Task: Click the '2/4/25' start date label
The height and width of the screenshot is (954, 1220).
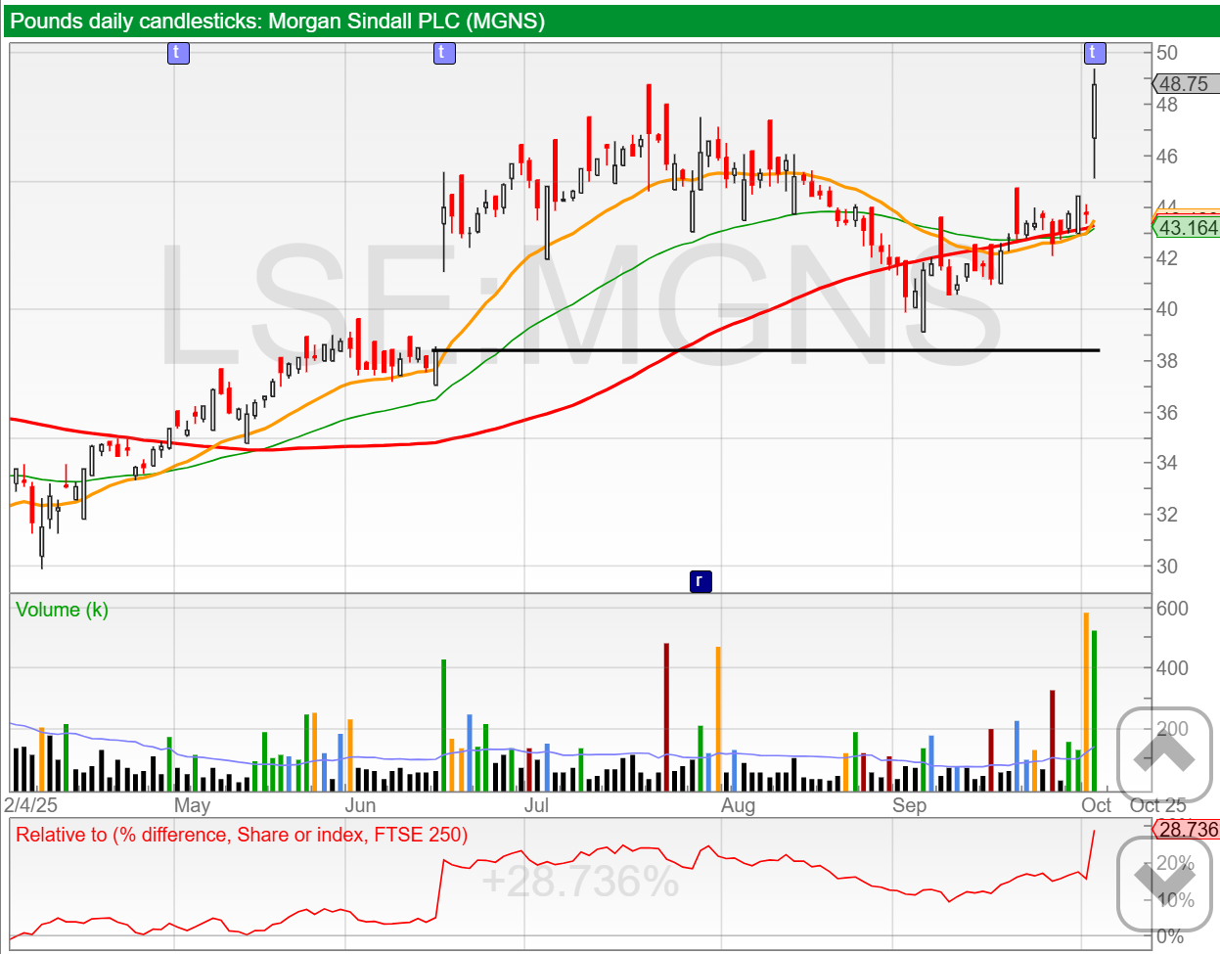Action: point(31,805)
